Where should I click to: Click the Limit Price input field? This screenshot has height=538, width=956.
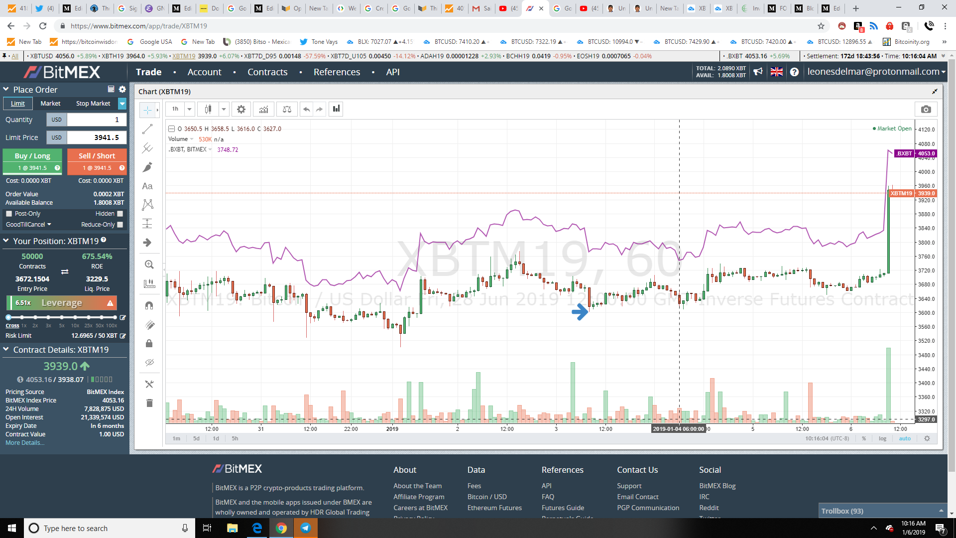click(97, 137)
